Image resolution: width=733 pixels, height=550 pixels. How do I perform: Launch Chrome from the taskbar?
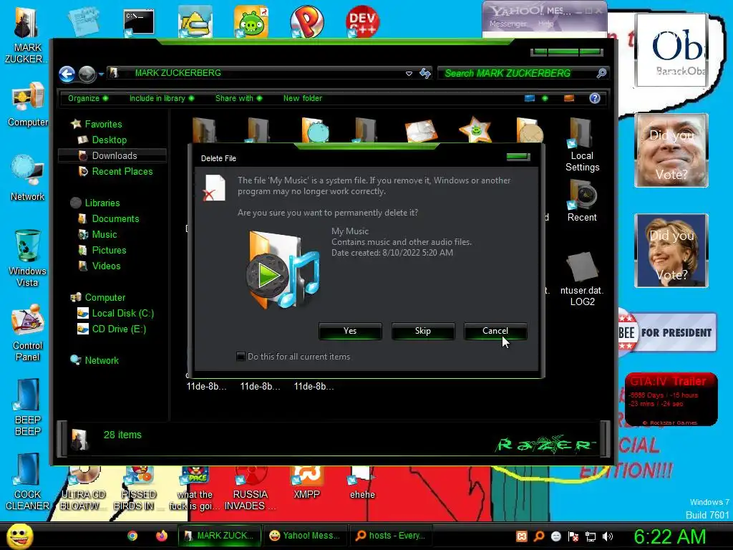click(x=132, y=536)
